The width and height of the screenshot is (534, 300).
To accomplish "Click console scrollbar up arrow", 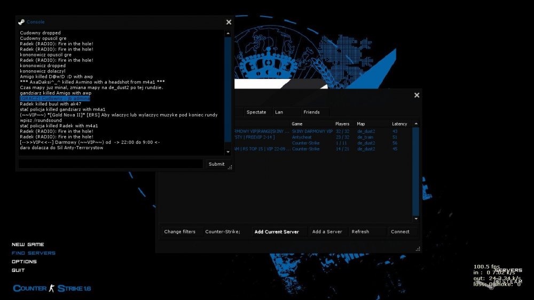I will pos(228,33).
